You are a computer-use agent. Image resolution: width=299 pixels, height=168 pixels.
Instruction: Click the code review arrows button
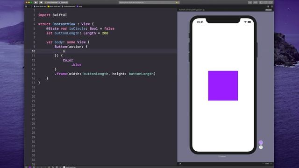click(x=256, y=2)
